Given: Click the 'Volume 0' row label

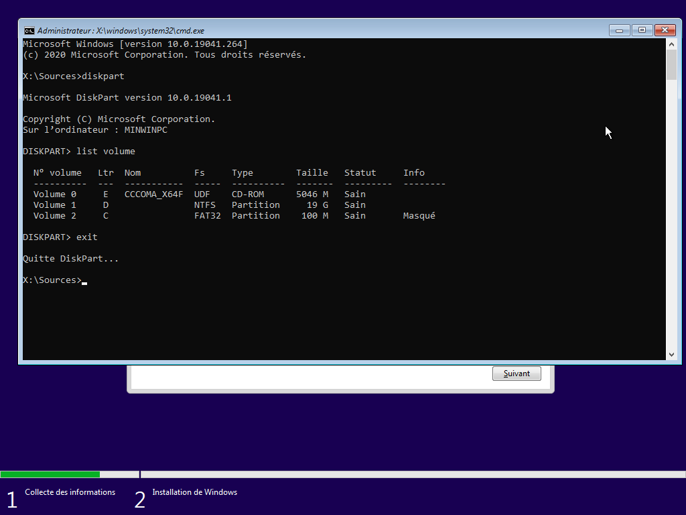Looking at the screenshot, I should point(55,194).
